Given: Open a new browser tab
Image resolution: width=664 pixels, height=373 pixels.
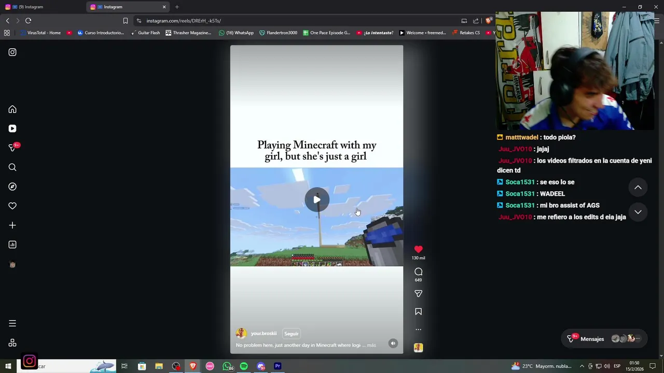Looking at the screenshot, I should coord(177,7).
